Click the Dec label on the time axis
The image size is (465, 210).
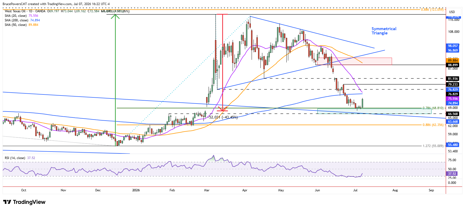coord(98,190)
